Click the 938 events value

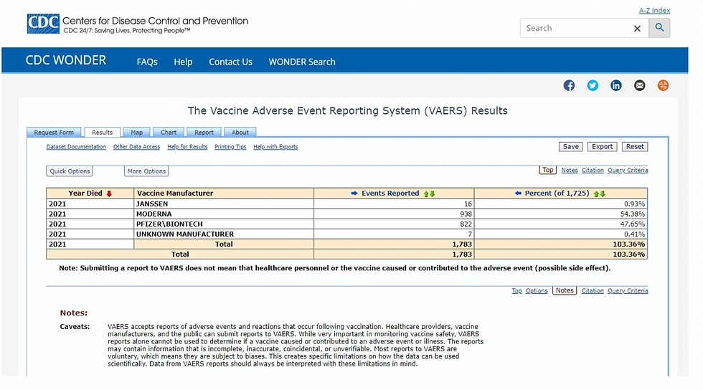tap(466, 214)
